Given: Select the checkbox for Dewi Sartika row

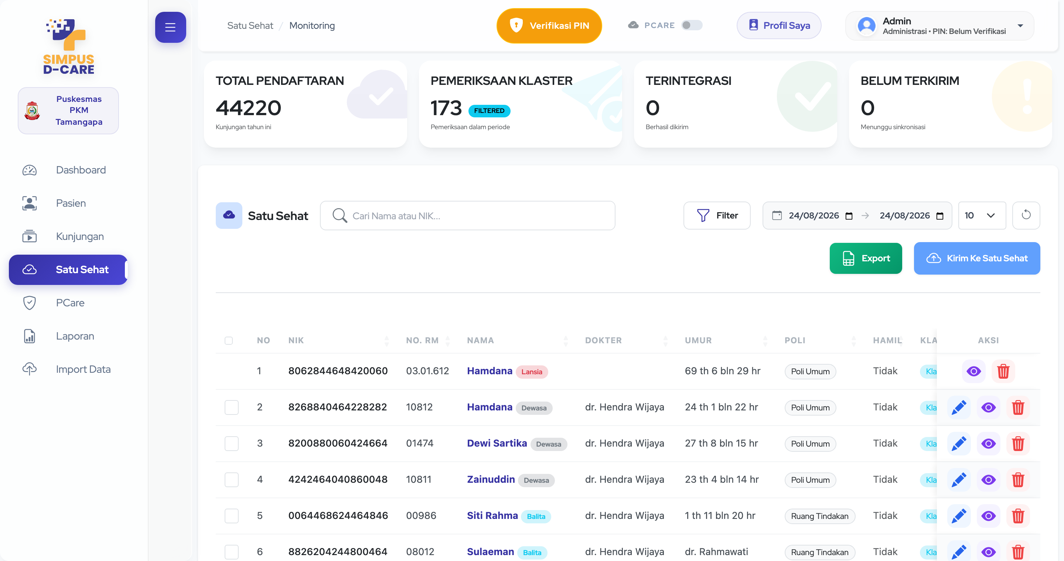Looking at the screenshot, I should click(232, 443).
